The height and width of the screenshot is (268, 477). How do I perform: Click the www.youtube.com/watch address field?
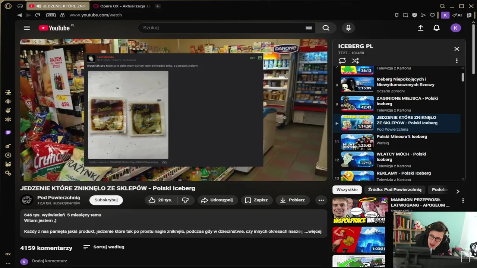point(95,15)
